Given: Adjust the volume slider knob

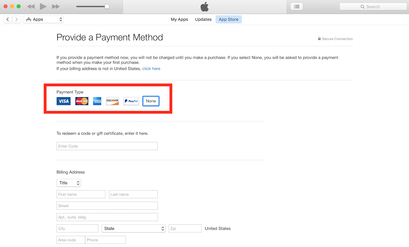Looking at the screenshot, I should tap(107, 7).
